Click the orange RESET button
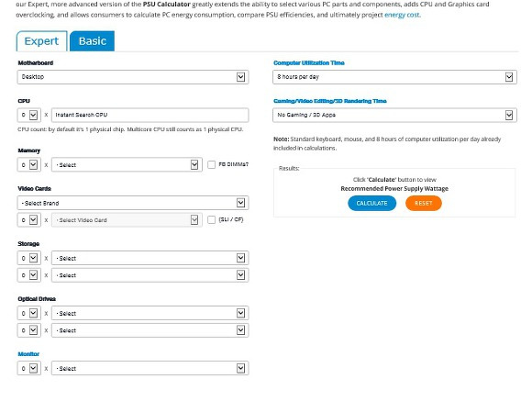 (x=424, y=203)
